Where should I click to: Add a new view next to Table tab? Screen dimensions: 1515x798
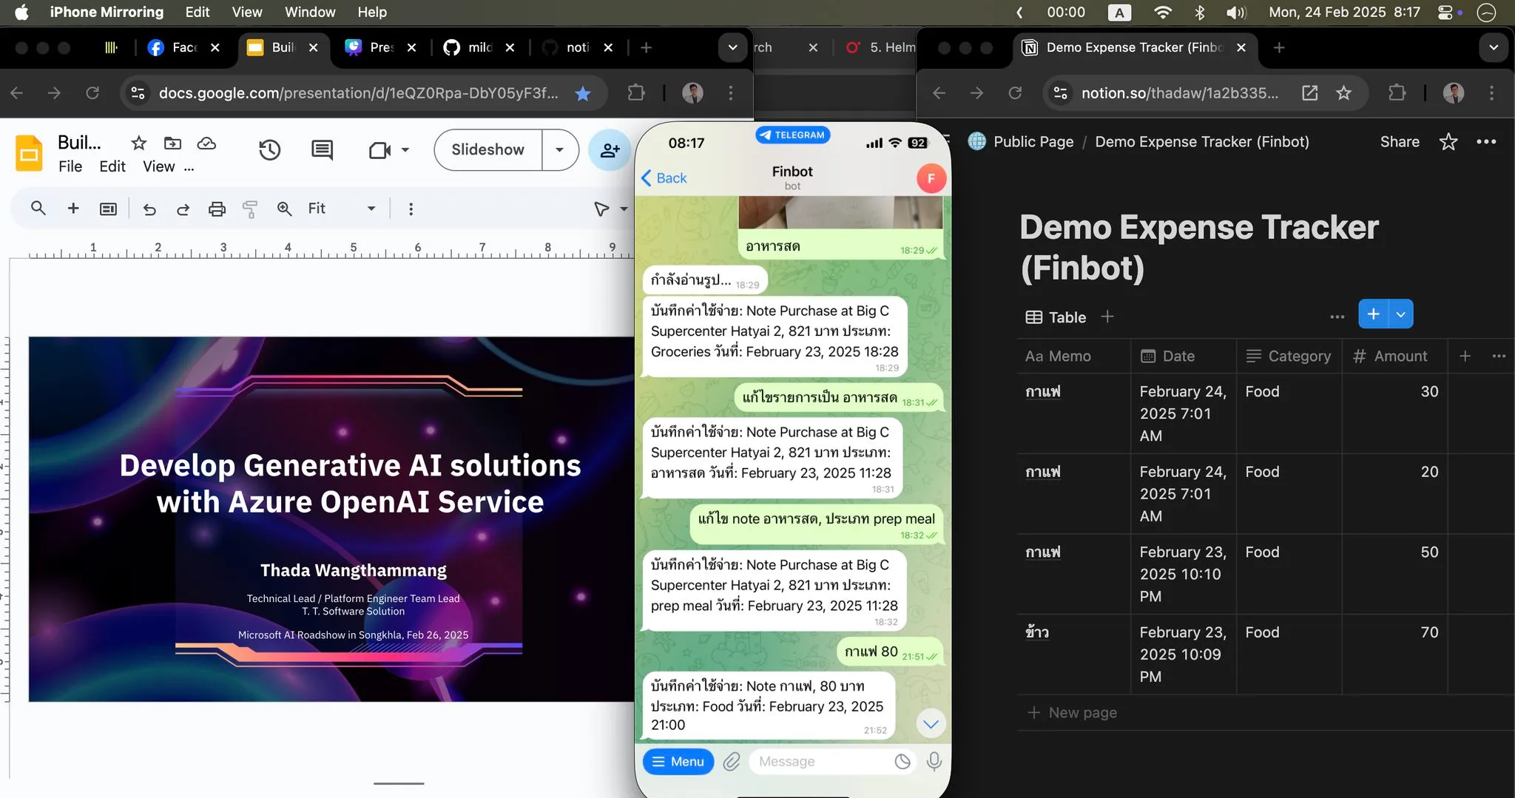(1107, 317)
